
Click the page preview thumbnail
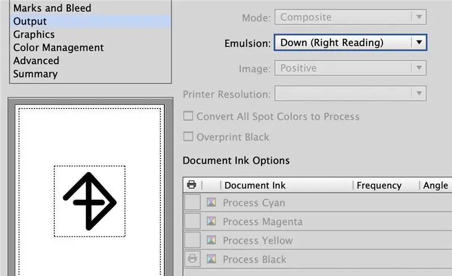(x=89, y=200)
